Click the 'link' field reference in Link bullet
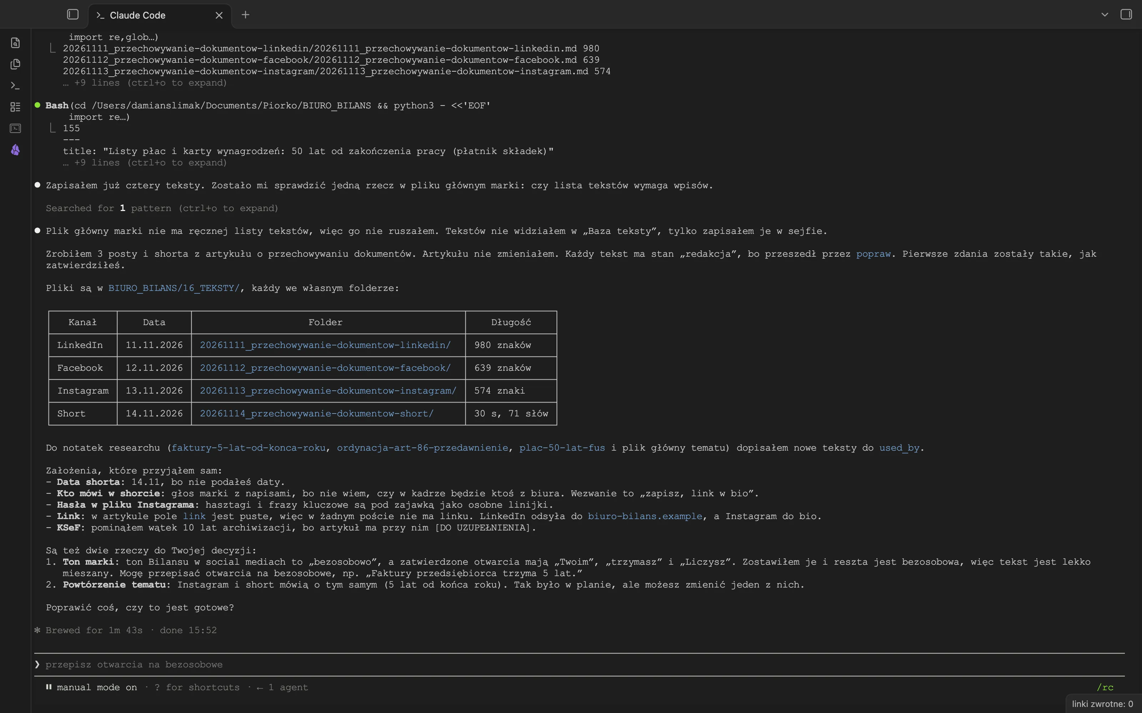This screenshot has height=713, width=1142. pyautogui.click(x=194, y=516)
